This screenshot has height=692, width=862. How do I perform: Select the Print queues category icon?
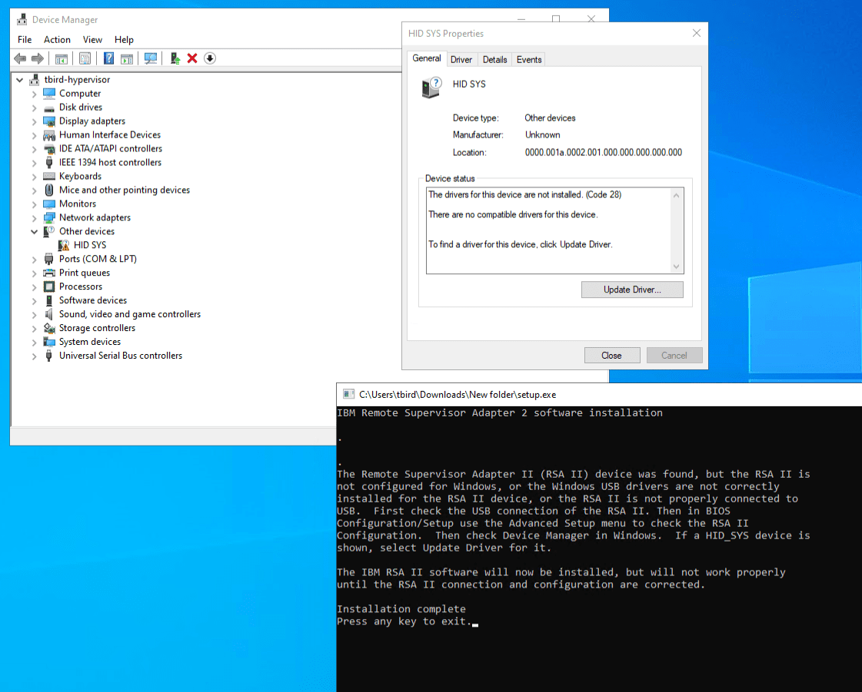pyautogui.click(x=49, y=273)
